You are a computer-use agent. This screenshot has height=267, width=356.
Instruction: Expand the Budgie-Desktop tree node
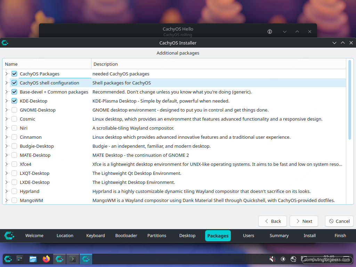(x=6, y=146)
